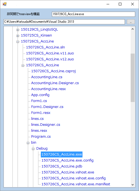Viewport: 139px width, 191px height.
Task: Select 150726CS_AccLine.sln in the tree
Action: 45,47
